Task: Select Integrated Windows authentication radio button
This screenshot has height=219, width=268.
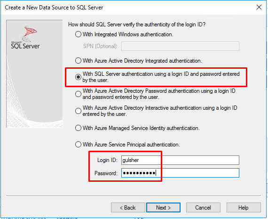Action: click(x=78, y=34)
